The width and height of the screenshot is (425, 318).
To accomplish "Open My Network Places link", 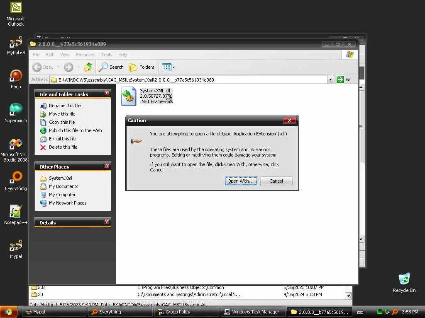I will point(68,203).
